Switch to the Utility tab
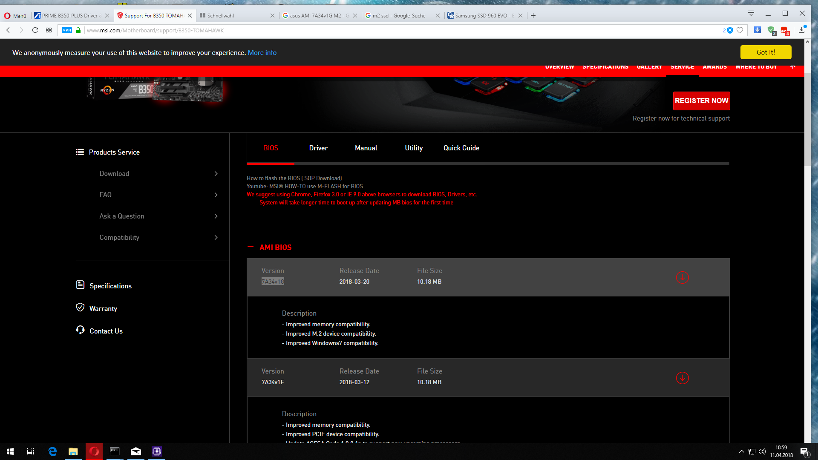 pos(414,148)
